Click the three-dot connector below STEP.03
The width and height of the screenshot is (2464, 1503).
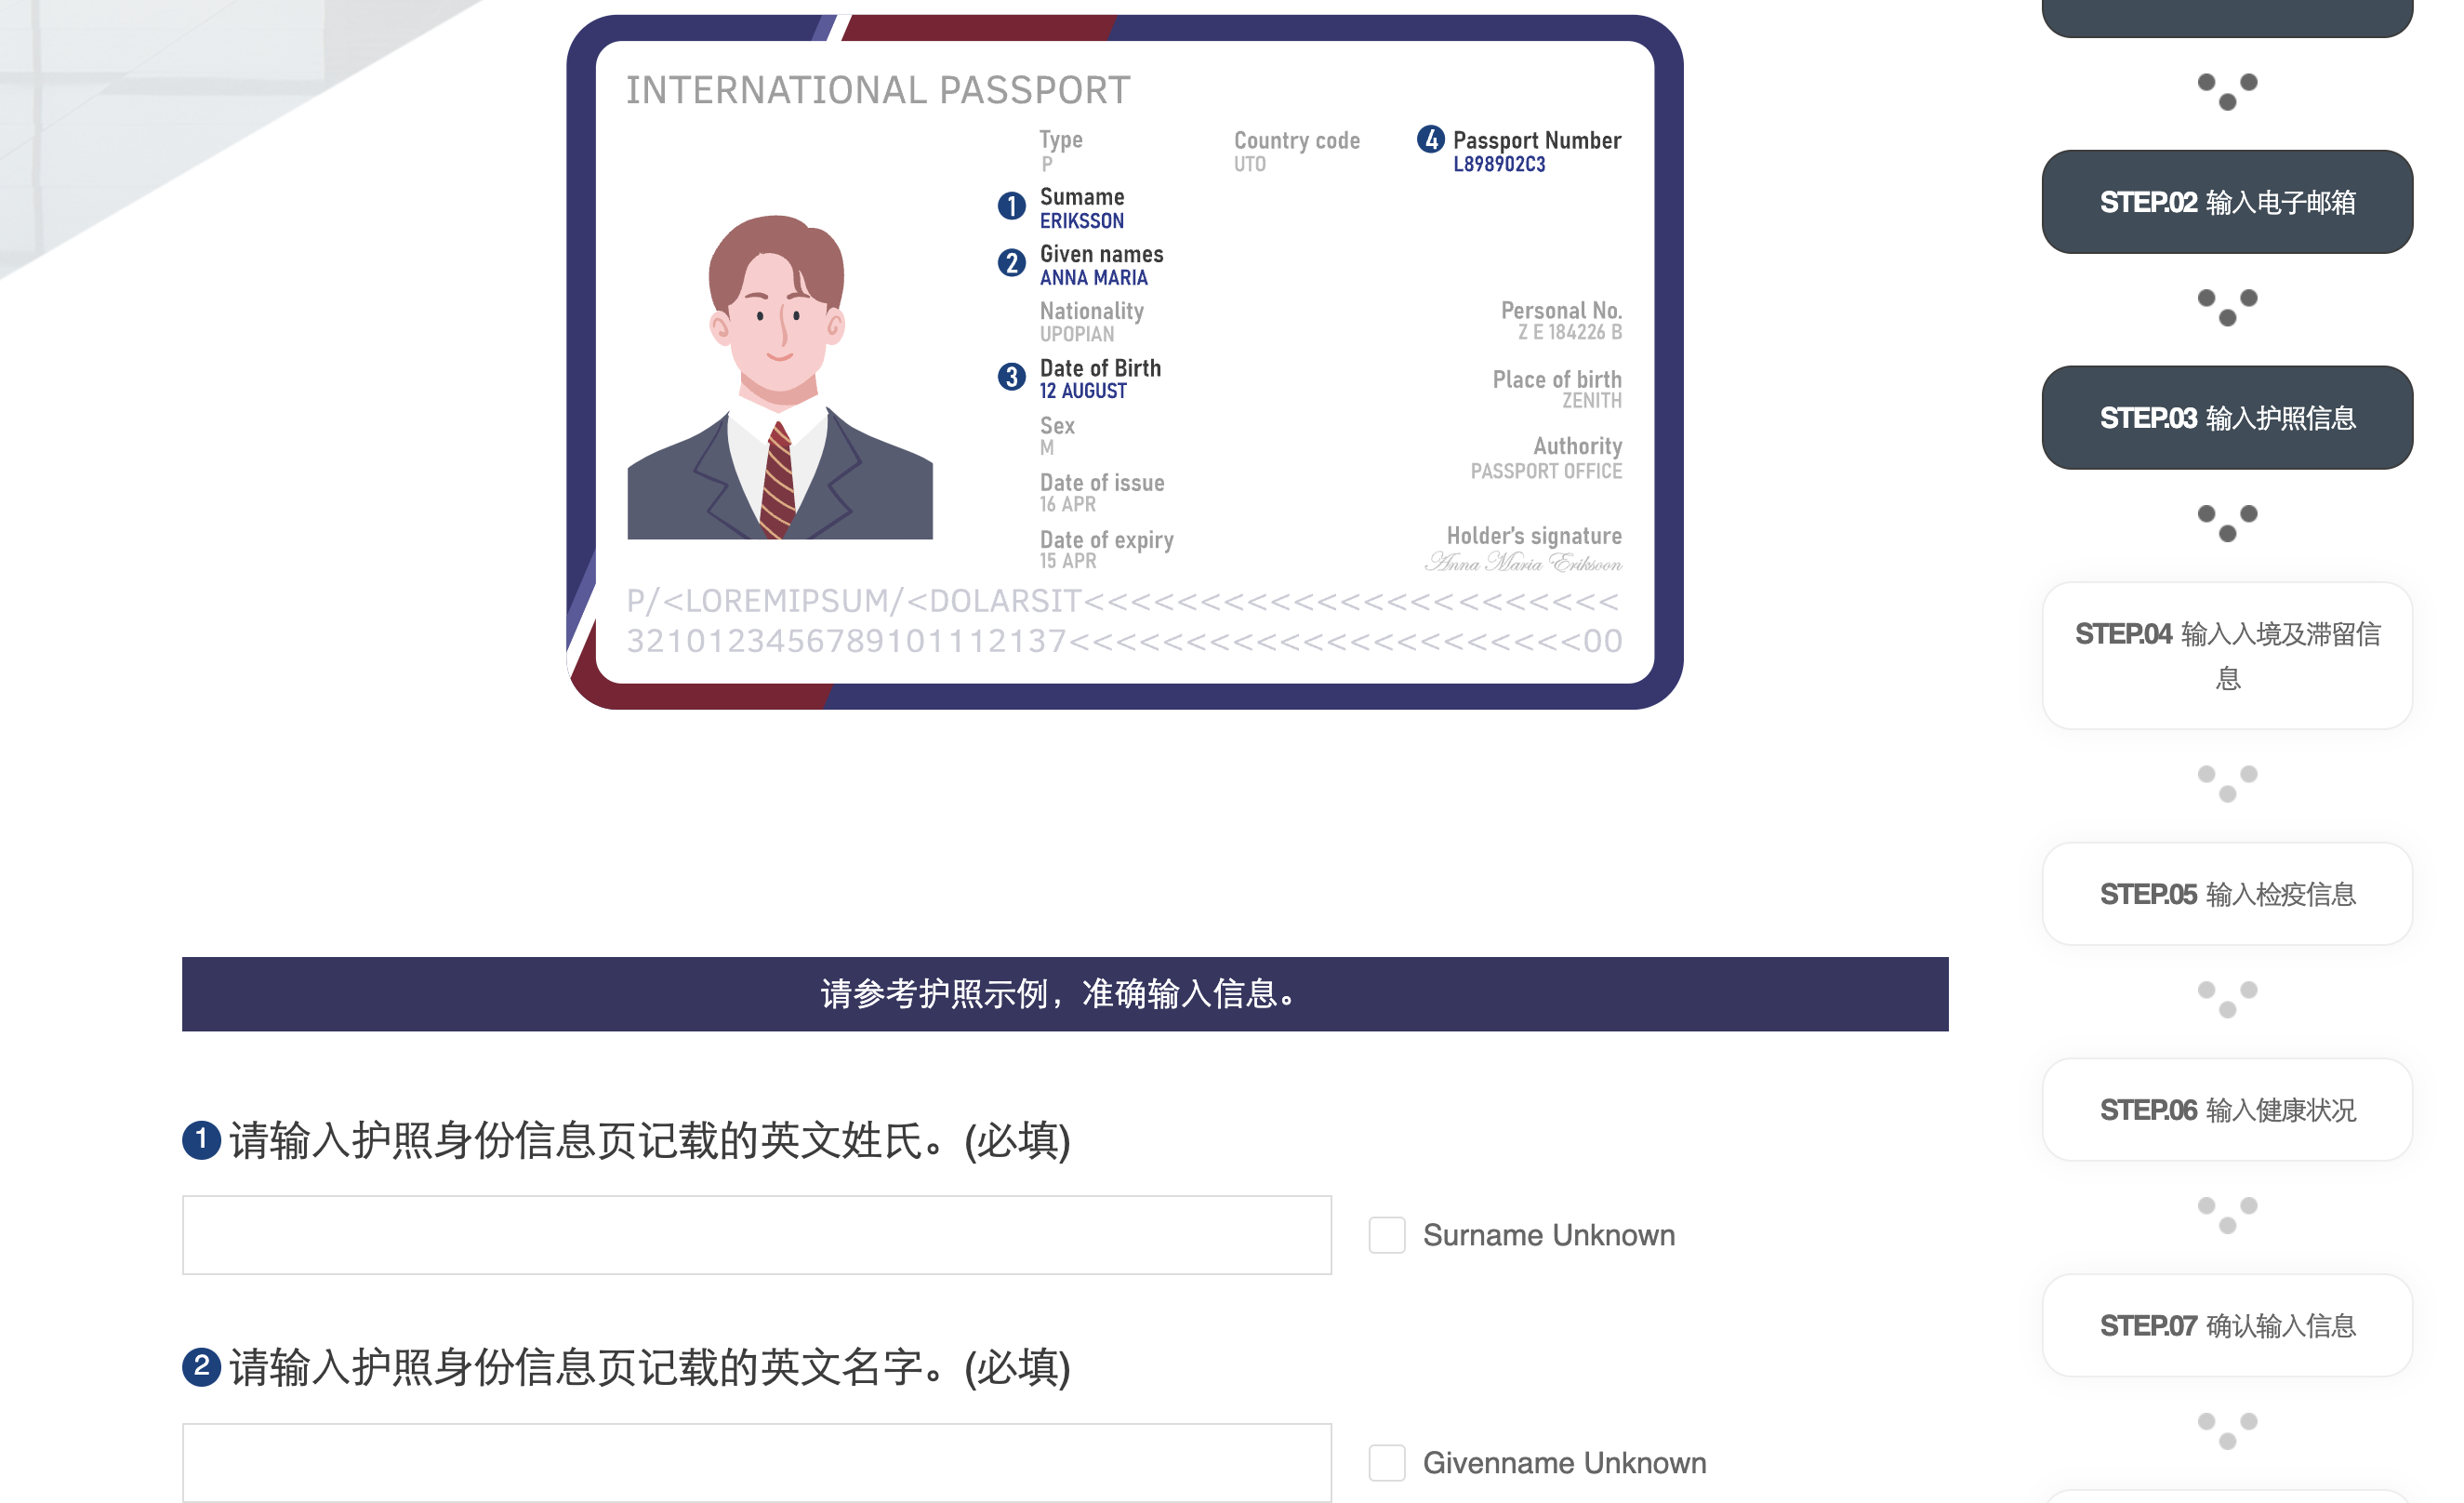(x=2226, y=523)
